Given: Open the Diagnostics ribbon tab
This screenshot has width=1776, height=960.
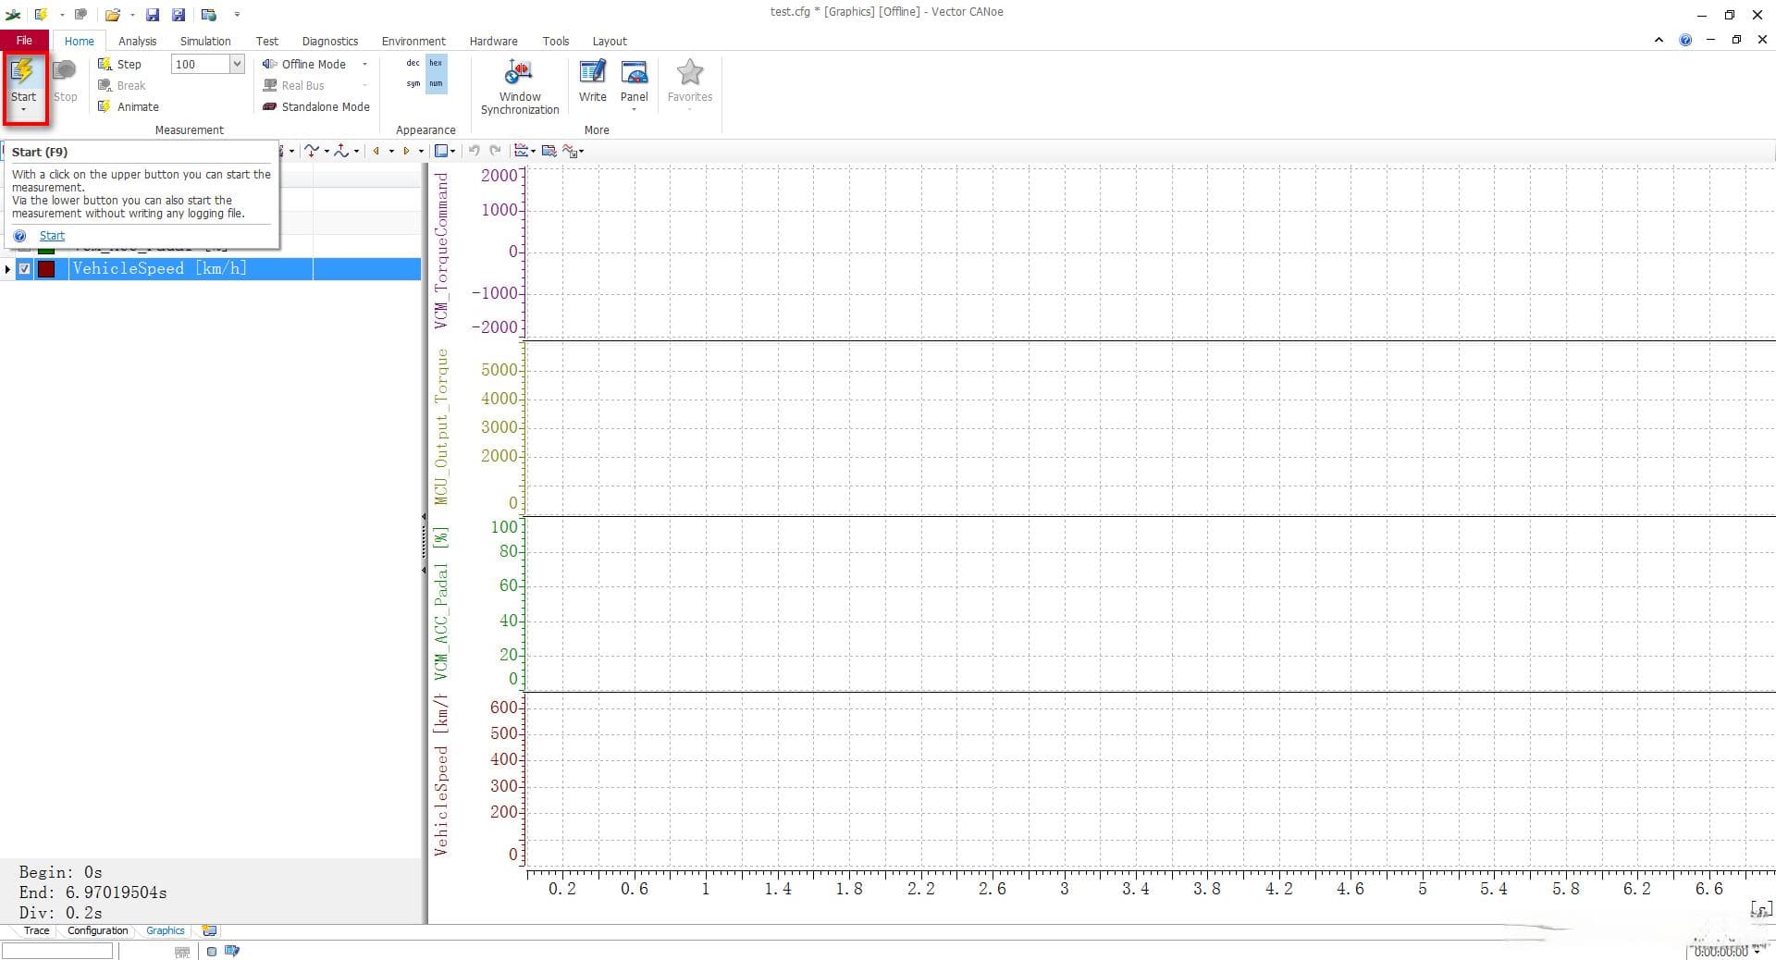Looking at the screenshot, I should [x=330, y=41].
